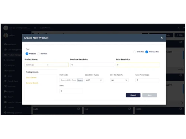Click the Super Admin label in the header

45,28
